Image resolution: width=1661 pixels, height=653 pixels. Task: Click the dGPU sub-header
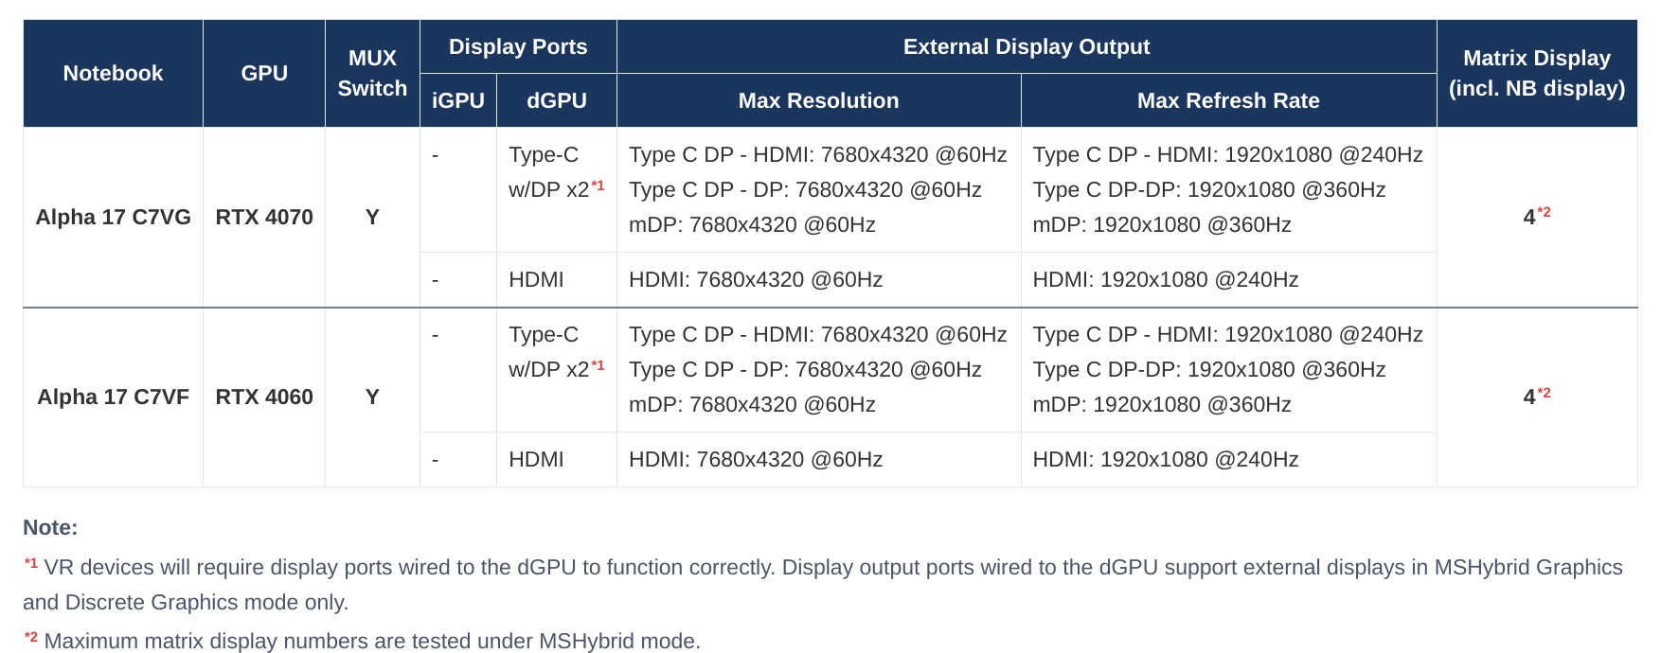tap(557, 100)
